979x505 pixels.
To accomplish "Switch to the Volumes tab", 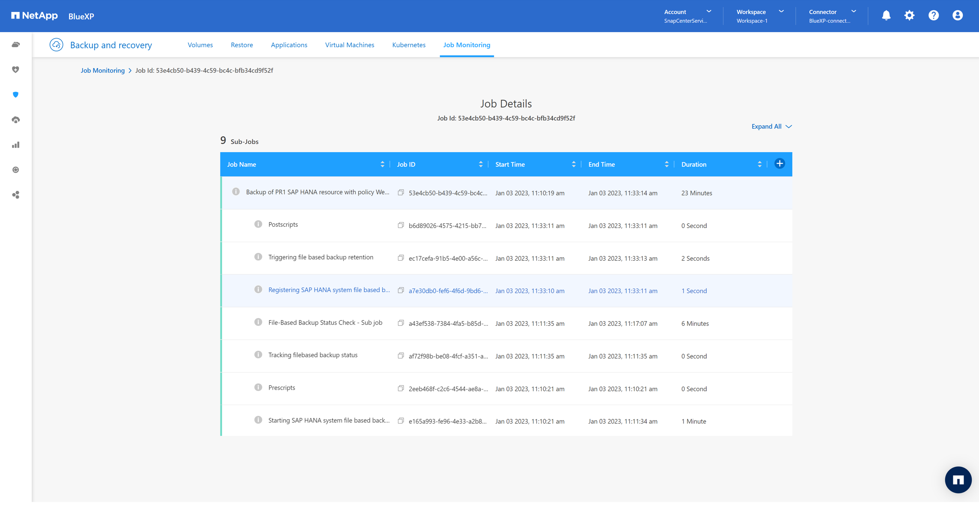I will 200,45.
